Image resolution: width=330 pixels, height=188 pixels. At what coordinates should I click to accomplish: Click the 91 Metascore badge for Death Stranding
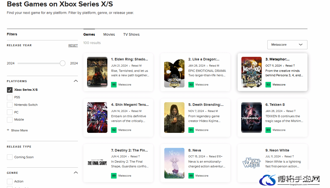191,130
